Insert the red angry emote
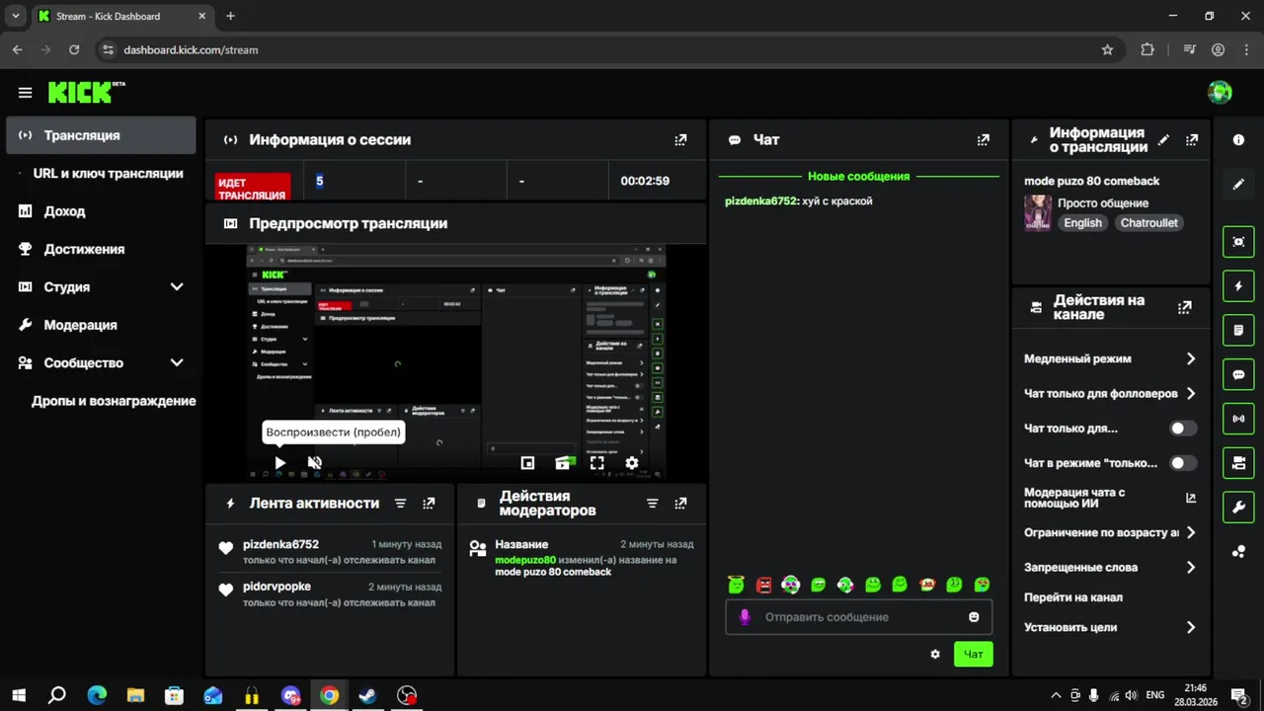The image size is (1264, 711). pyautogui.click(x=763, y=585)
